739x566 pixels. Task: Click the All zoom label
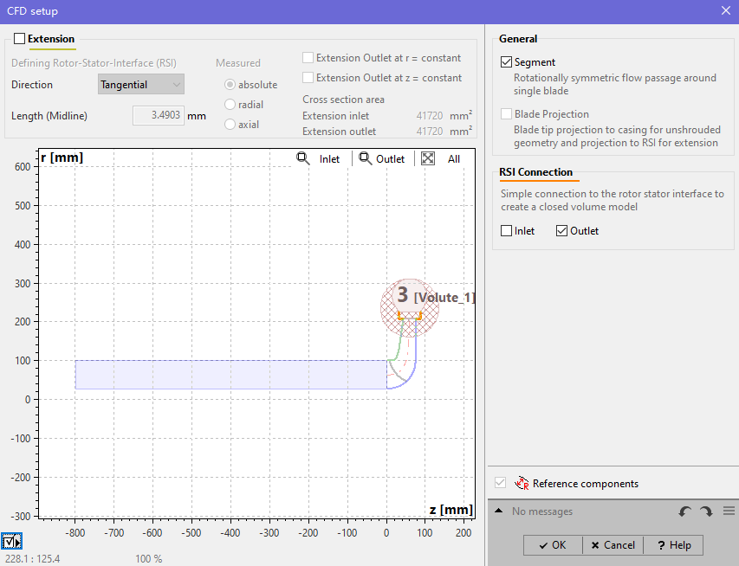click(x=454, y=159)
